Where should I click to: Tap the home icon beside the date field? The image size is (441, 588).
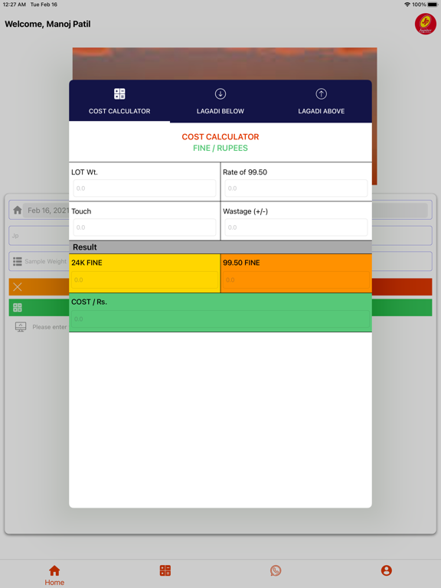coord(18,210)
